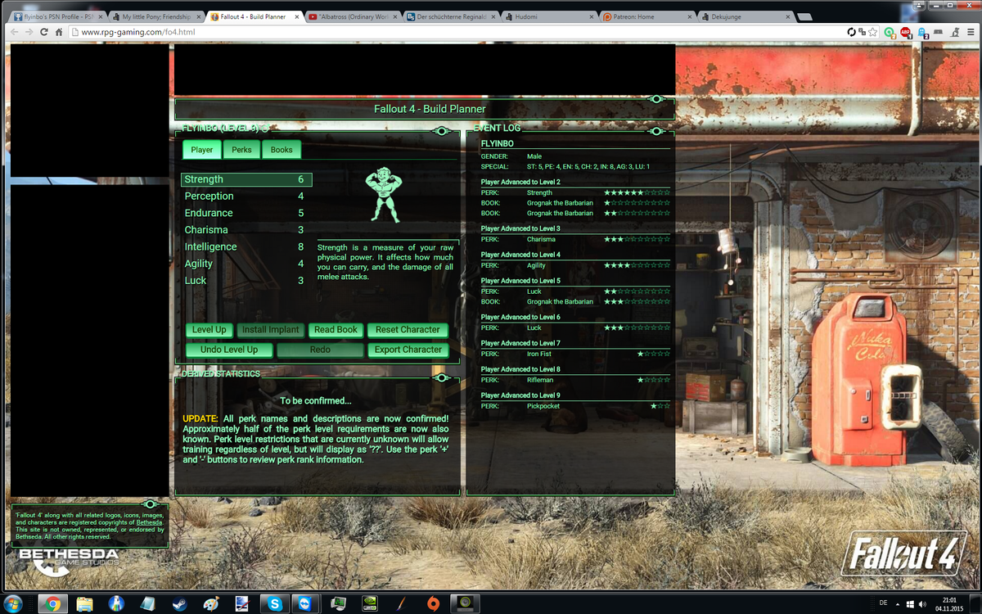Click 'Player Advanced to Level 9' heading
The image size is (982, 614).
(520, 395)
